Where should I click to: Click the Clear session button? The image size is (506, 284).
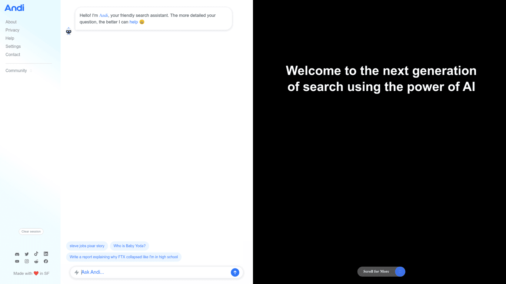(x=31, y=231)
